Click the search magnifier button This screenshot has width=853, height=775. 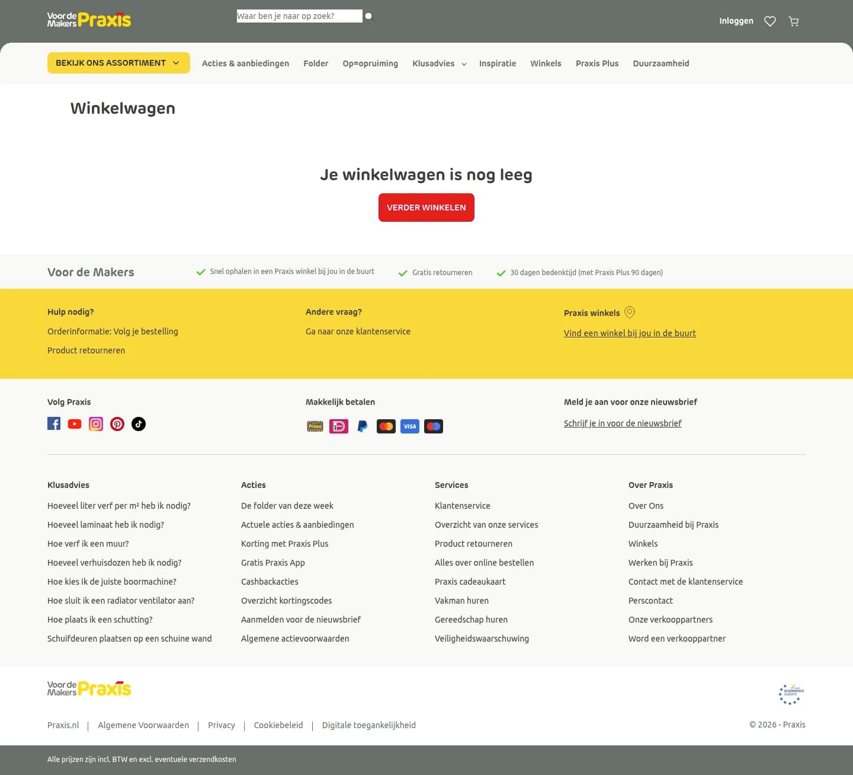(369, 16)
